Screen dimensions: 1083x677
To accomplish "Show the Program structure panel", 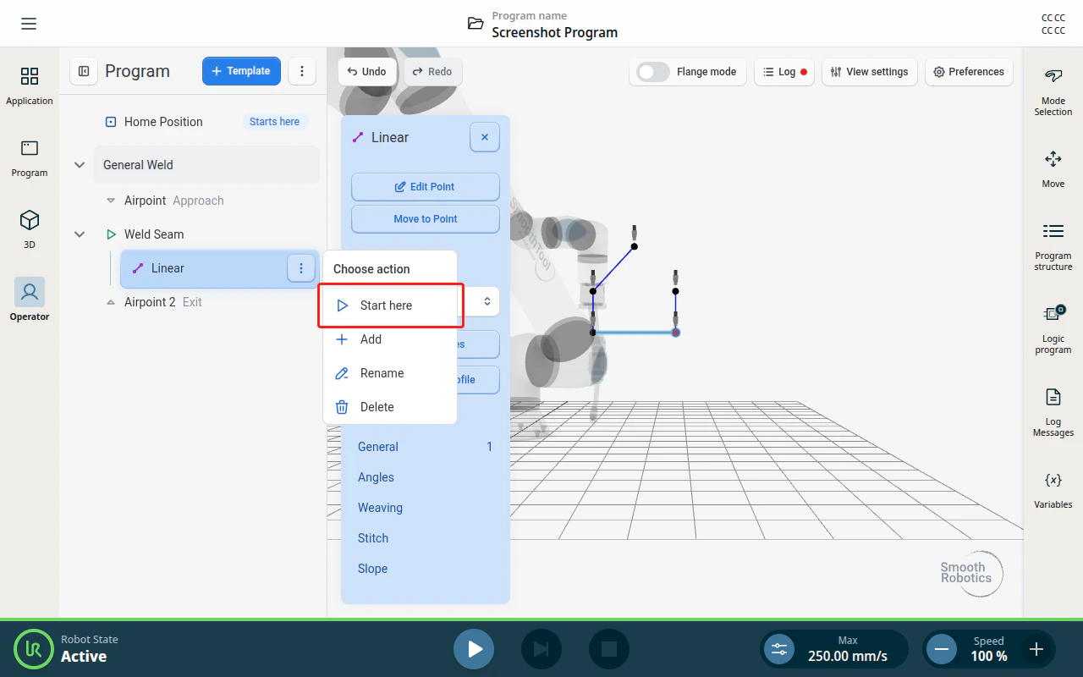I will coord(1053,246).
